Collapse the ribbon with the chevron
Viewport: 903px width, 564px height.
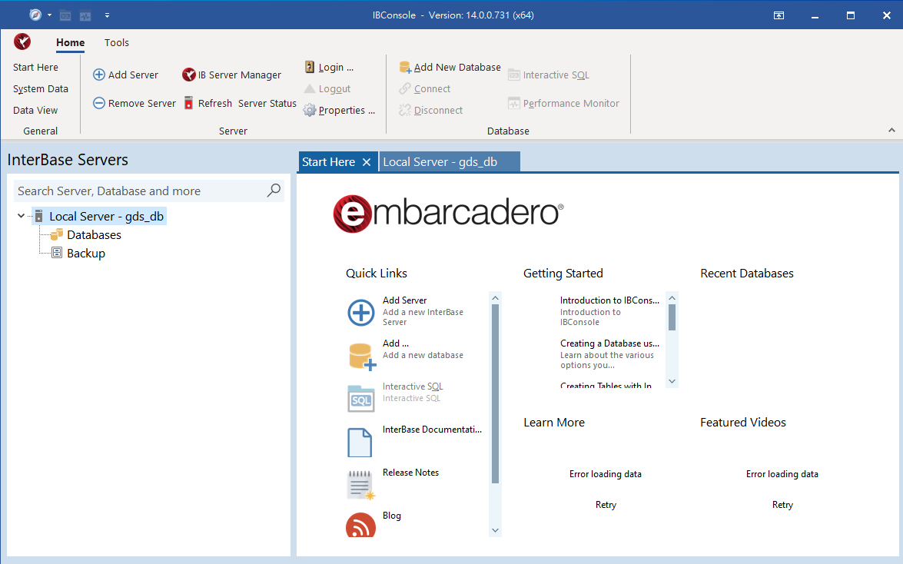click(x=891, y=130)
